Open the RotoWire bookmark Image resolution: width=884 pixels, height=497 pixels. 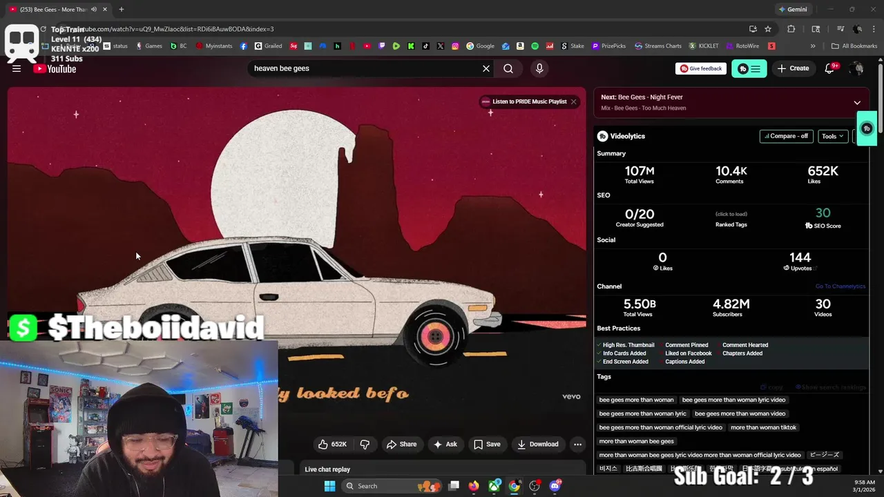pyautogui.click(x=742, y=46)
